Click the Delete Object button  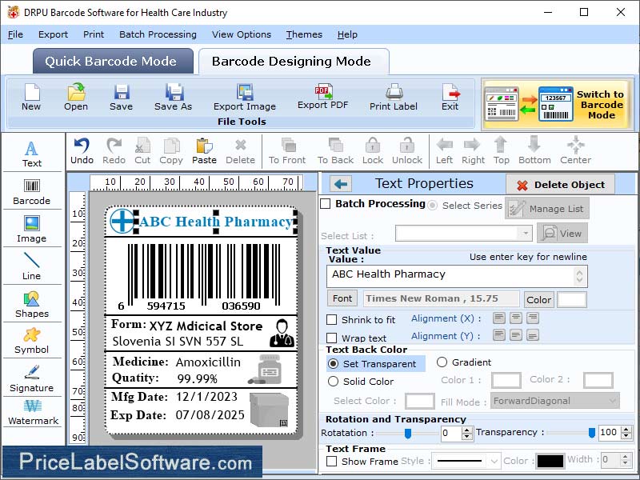(560, 185)
